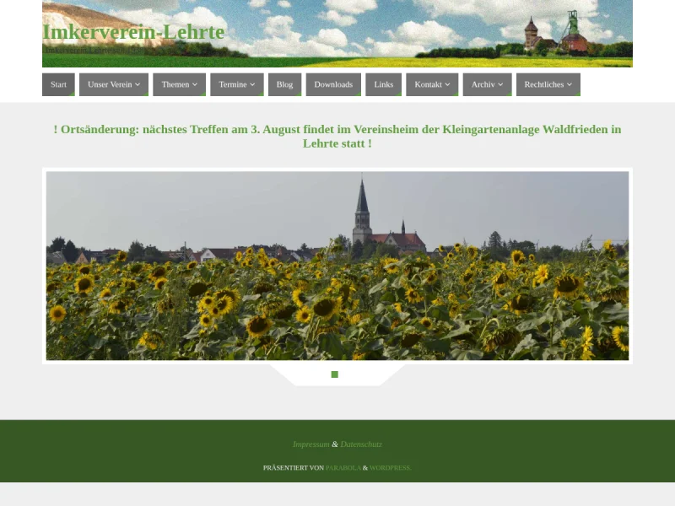This screenshot has height=506, width=675.
Task: Click the sunflower field slider image
Action: (x=337, y=266)
